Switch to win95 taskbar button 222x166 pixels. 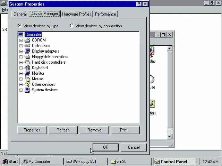[130, 162]
